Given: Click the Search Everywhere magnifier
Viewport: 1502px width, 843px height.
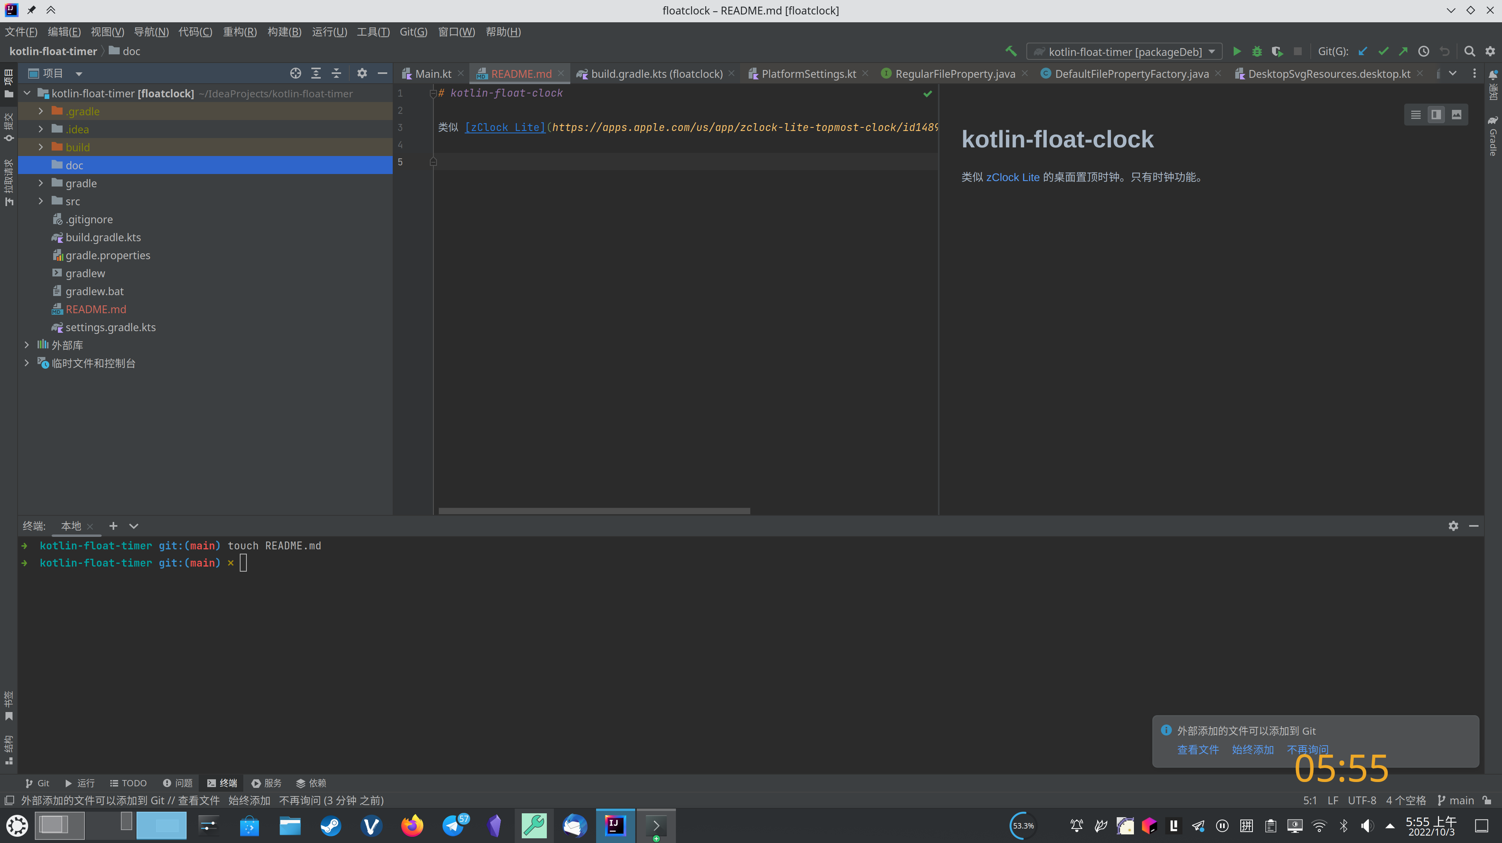Looking at the screenshot, I should point(1470,51).
